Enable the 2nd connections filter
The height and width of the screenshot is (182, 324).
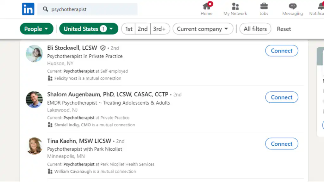point(143,29)
